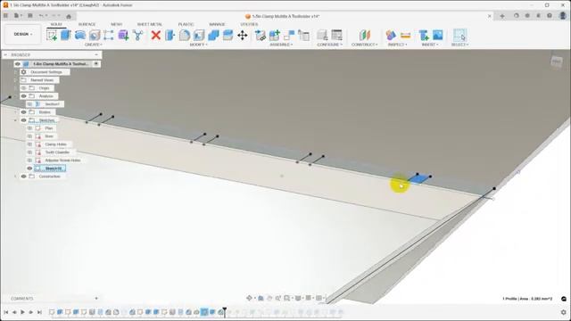Screen dimensions: 571x321
Task: Switch to the SOLID tab
Action: (x=56, y=24)
